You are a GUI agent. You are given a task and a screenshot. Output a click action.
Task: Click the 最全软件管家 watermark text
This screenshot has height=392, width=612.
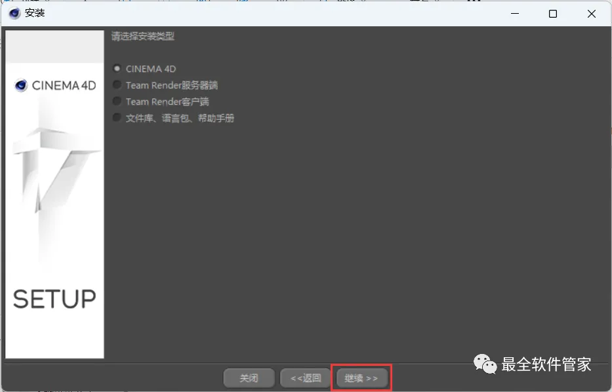click(x=546, y=364)
